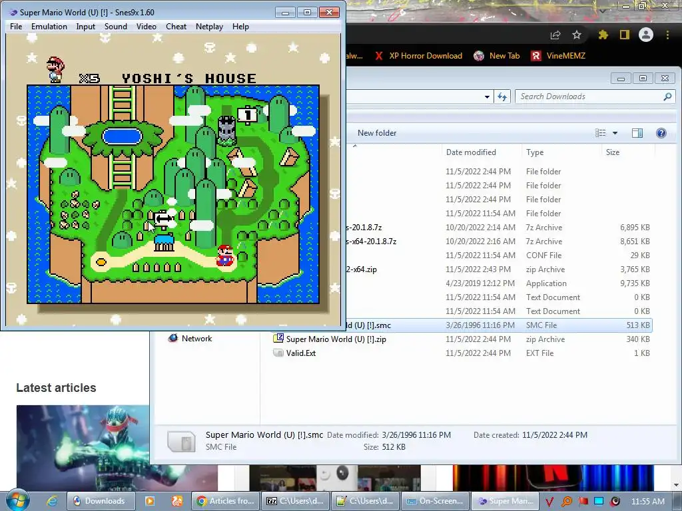Image resolution: width=682 pixels, height=511 pixels.
Task: Click red V tray icon
Action: [549, 502]
